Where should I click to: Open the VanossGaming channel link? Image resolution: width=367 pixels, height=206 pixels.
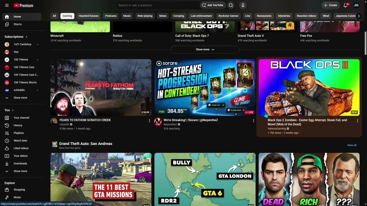tap(277, 129)
